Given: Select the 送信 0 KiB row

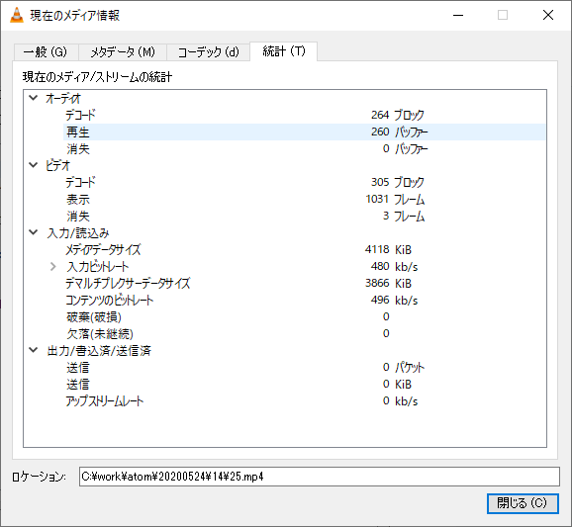Looking at the screenshot, I should pos(305,385).
